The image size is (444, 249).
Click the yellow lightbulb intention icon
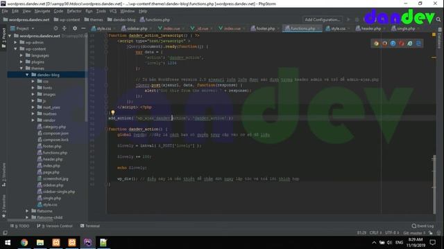[x=112, y=113]
